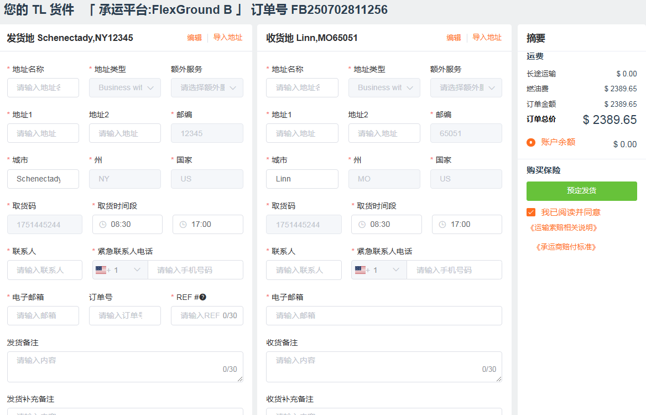Click origin 联系人 input field
The image size is (646, 415).
click(x=44, y=270)
